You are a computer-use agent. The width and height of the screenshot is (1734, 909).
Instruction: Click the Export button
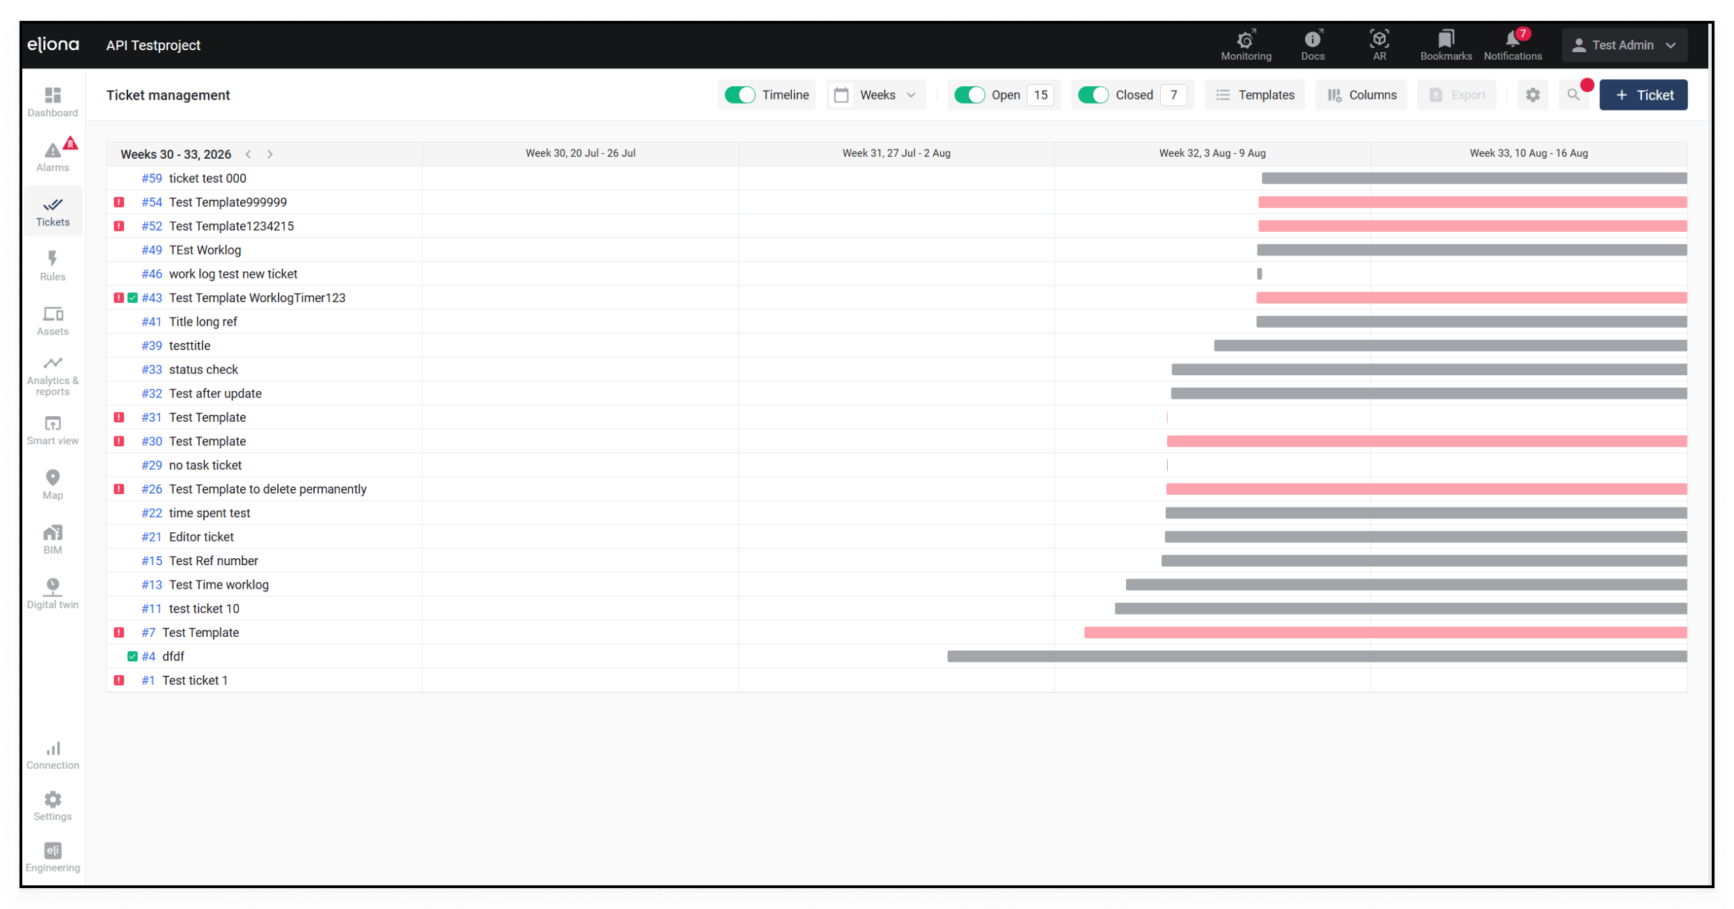1457,95
